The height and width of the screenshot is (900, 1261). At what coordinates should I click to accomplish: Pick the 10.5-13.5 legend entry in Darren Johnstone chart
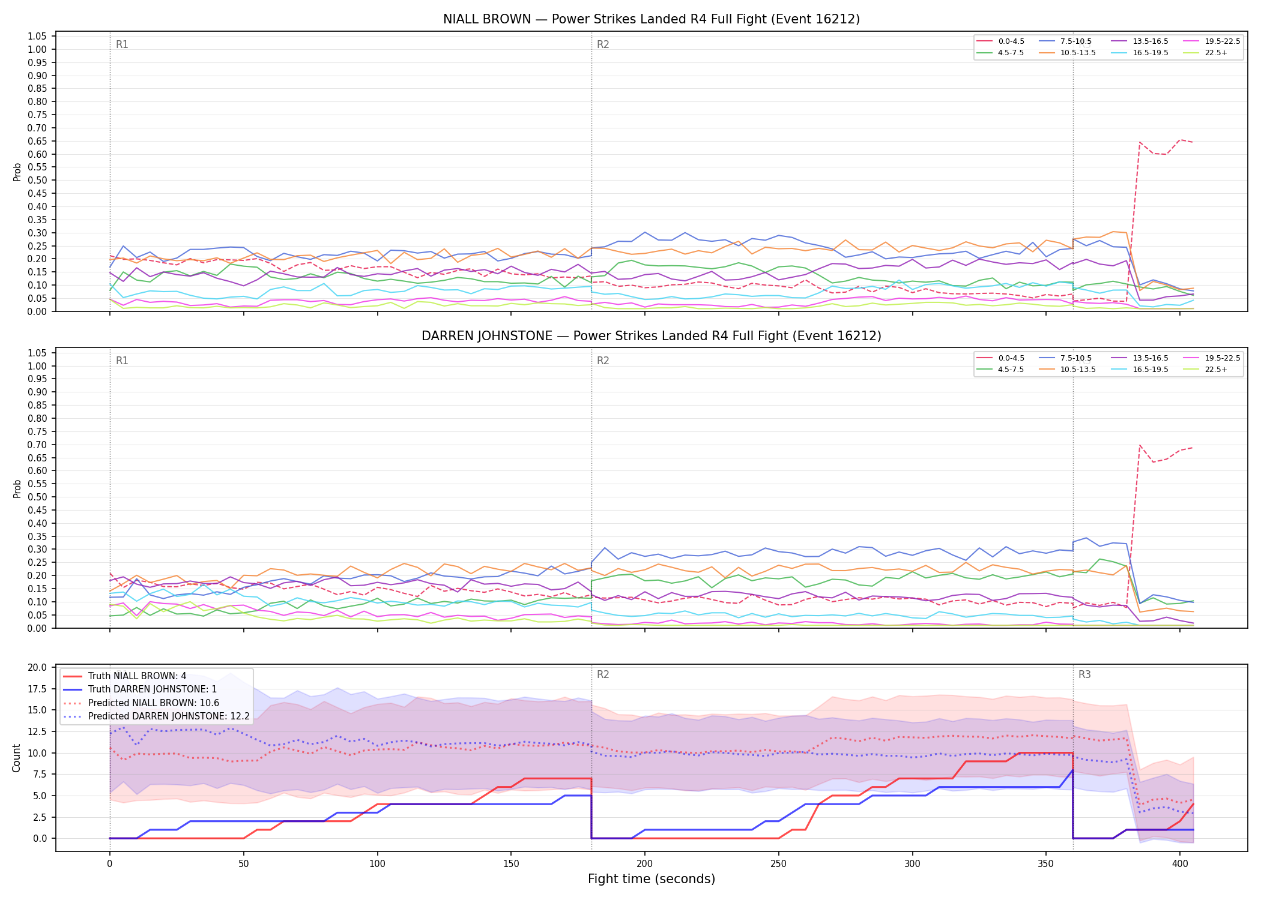click(1068, 370)
